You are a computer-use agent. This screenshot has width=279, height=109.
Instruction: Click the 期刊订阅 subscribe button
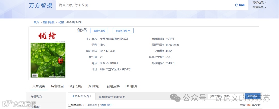pyautogui.click(x=99, y=31)
